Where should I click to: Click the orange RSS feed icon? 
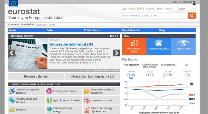point(138,9)
